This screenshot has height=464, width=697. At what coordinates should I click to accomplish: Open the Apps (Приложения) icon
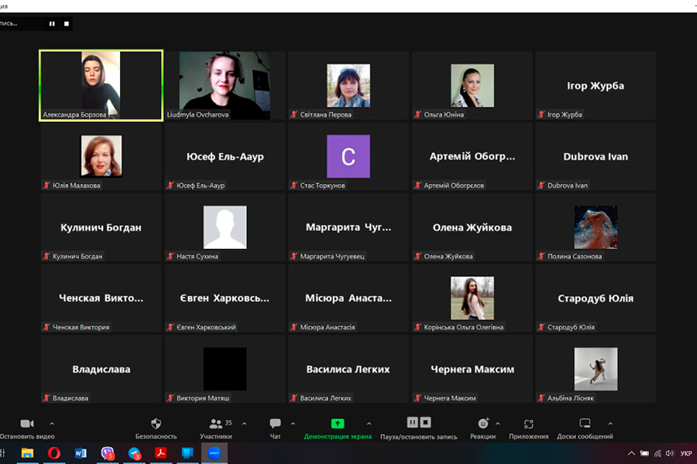529,424
